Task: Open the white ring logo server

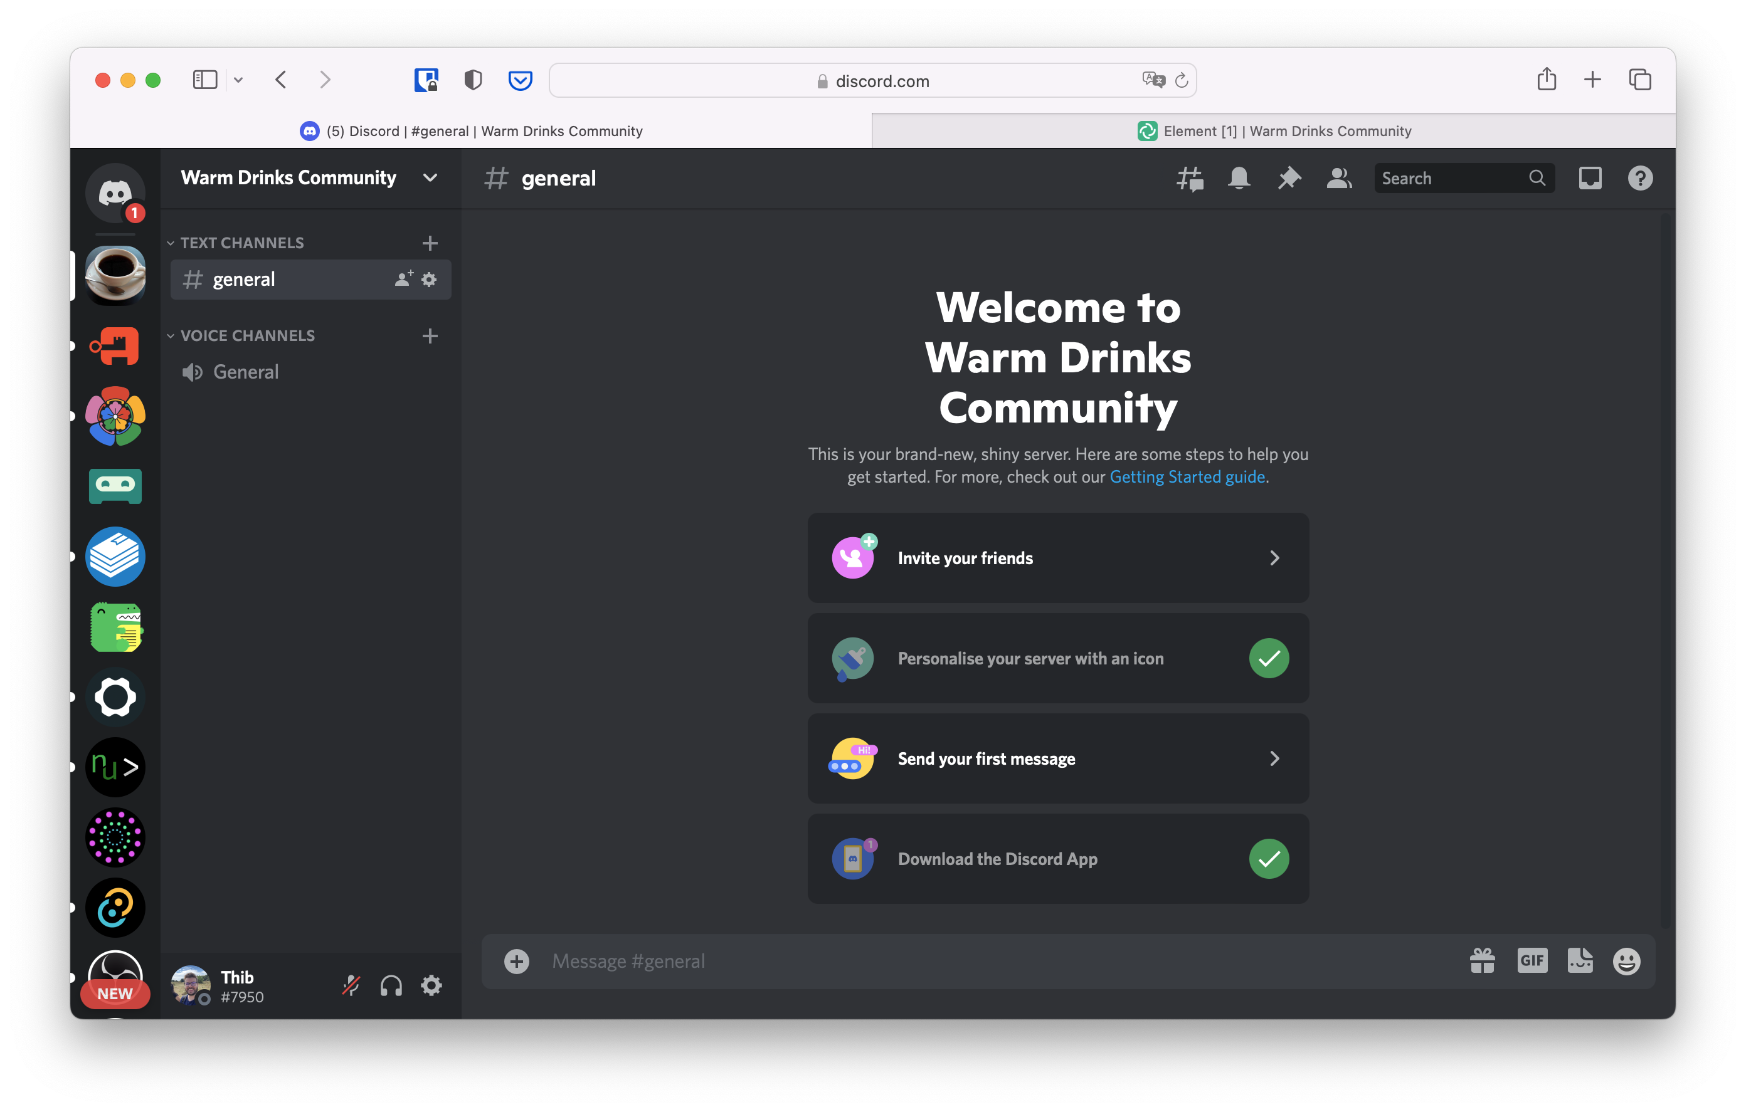Action: [115, 698]
